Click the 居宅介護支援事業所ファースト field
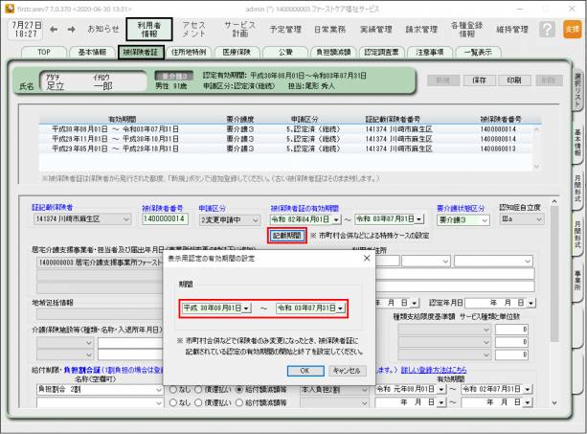This screenshot has width=587, height=434. (101, 263)
